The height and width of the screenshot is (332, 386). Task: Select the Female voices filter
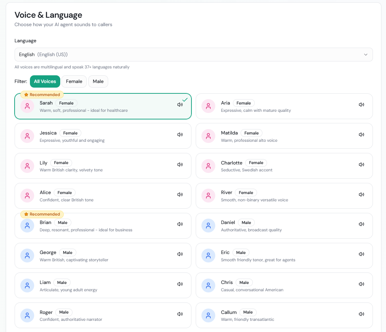74,81
